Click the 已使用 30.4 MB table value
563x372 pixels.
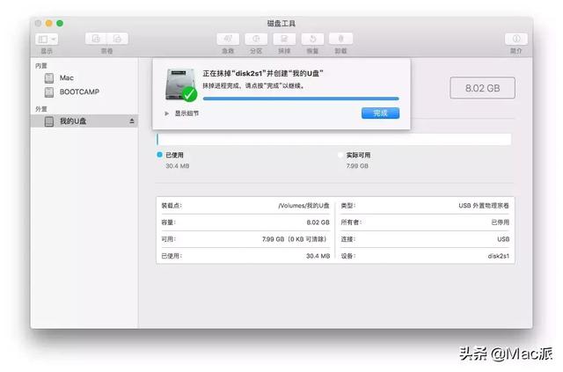click(x=318, y=256)
